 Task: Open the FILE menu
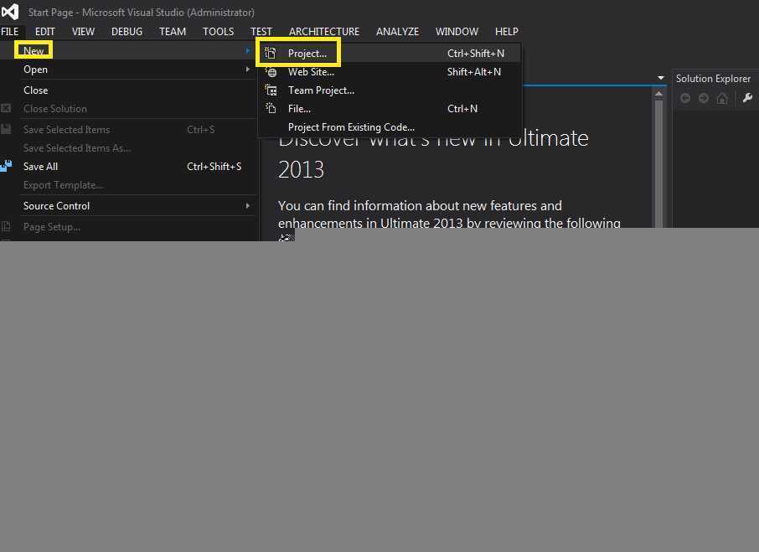[10, 32]
